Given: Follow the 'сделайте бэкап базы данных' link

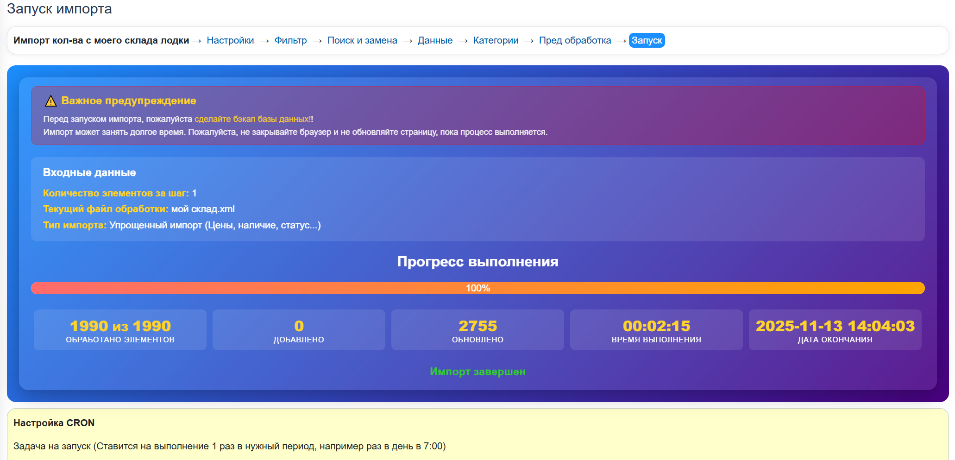Looking at the screenshot, I should (252, 119).
